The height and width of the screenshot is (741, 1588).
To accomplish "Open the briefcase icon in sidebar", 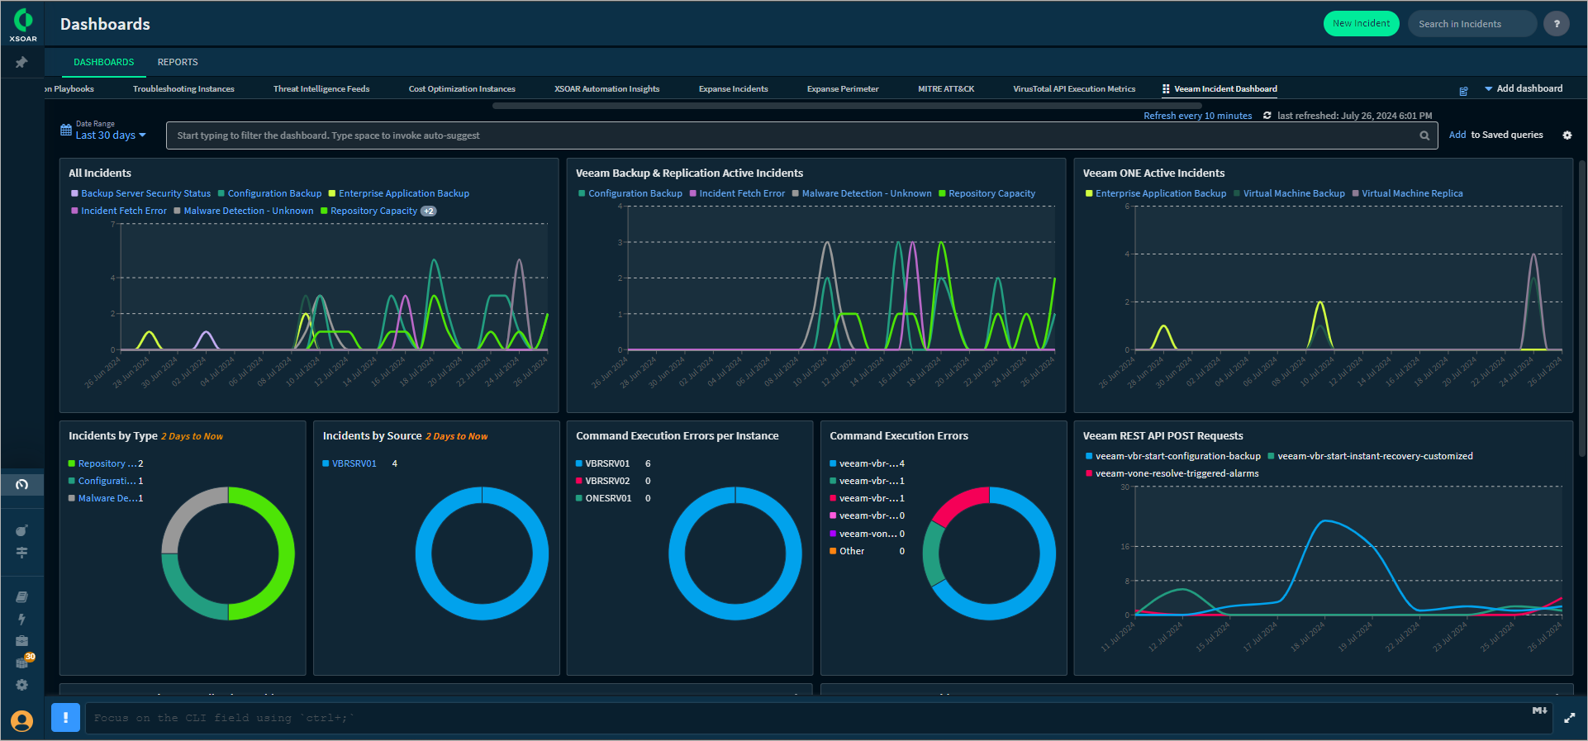I will [x=22, y=640].
